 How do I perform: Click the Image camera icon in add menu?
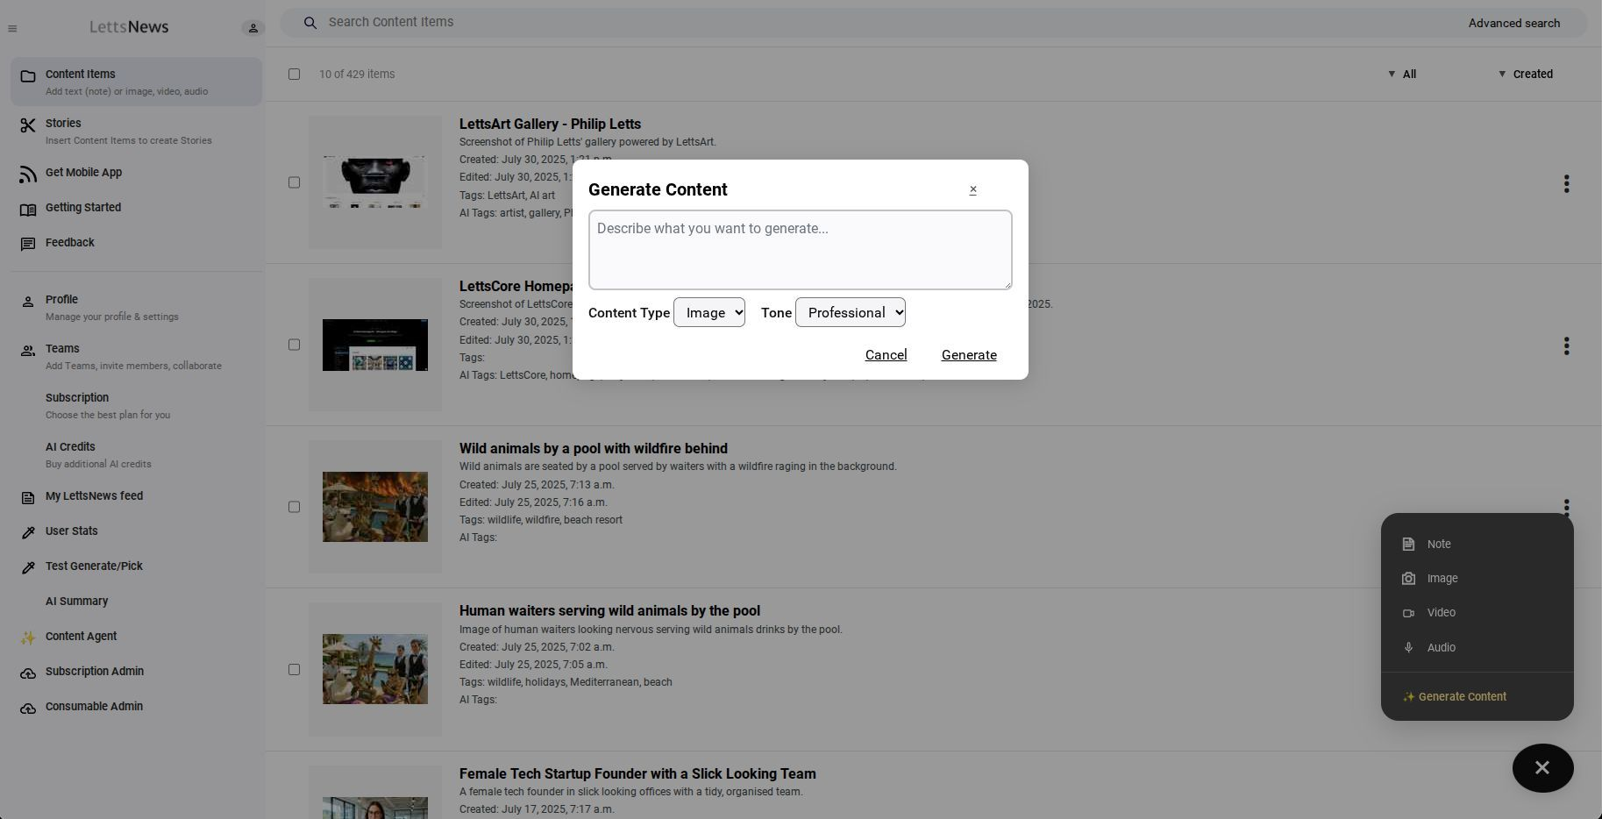click(x=1408, y=579)
